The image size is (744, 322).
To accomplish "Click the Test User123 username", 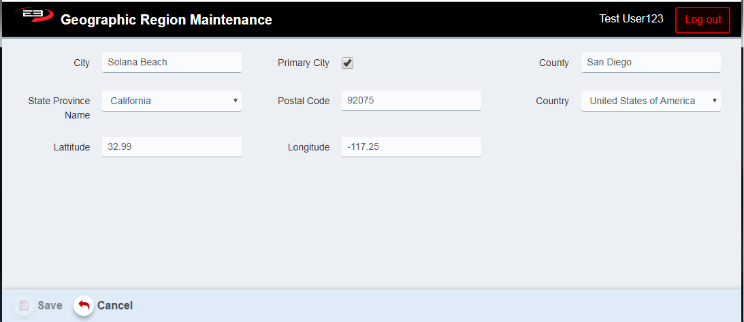I will (x=631, y=19).
